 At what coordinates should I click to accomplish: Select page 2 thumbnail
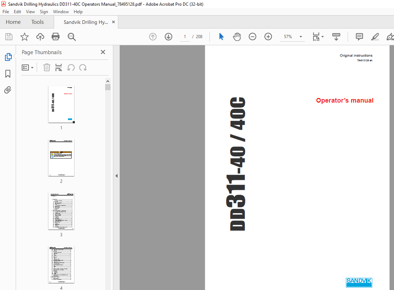61,158
